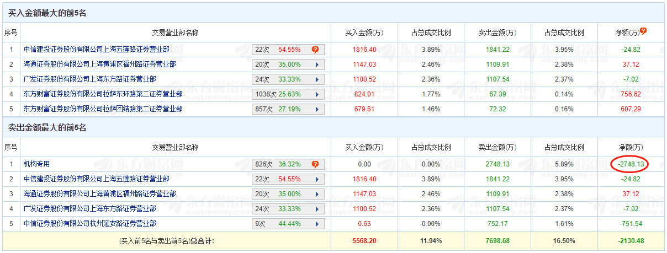Viewport: 667px width, 253px height.
Task: Open 广发证券上海东方路 link in buy top-5 table
Action: [x=90, y=79]
